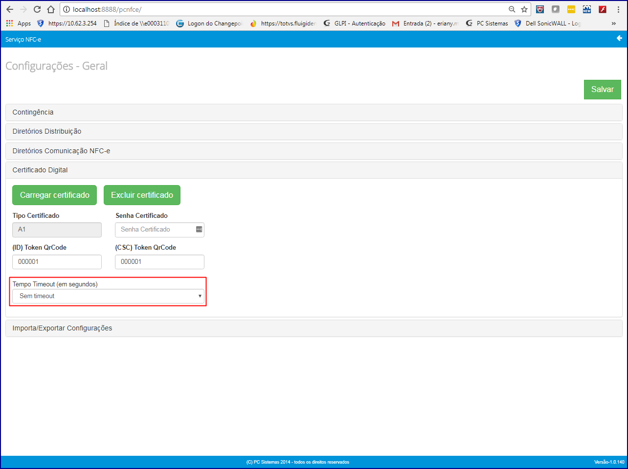Click the Serviço NFC-e header title
Viewport: 628px width, 469px height.
point(23,40)
